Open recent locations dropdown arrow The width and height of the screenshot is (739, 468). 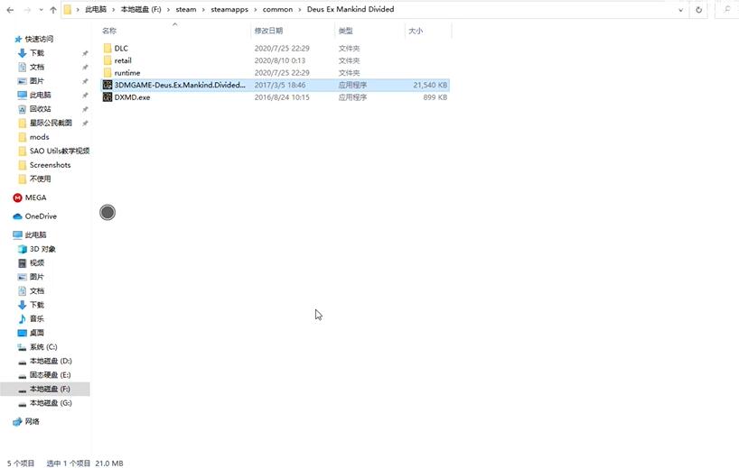pos(41,10)
